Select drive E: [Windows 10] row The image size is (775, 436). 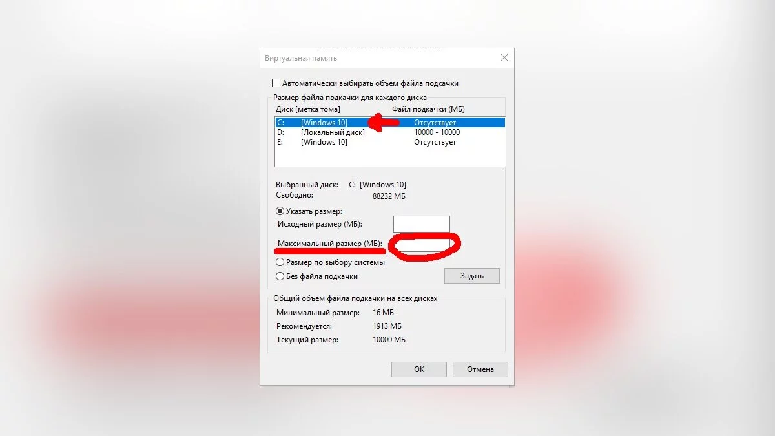[390, 141]
